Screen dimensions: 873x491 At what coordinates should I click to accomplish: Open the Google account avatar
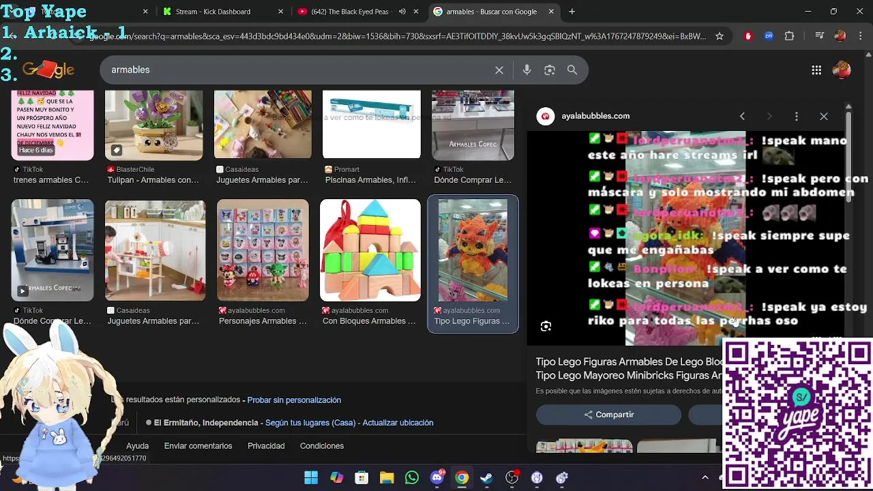(x=842, y=70)
